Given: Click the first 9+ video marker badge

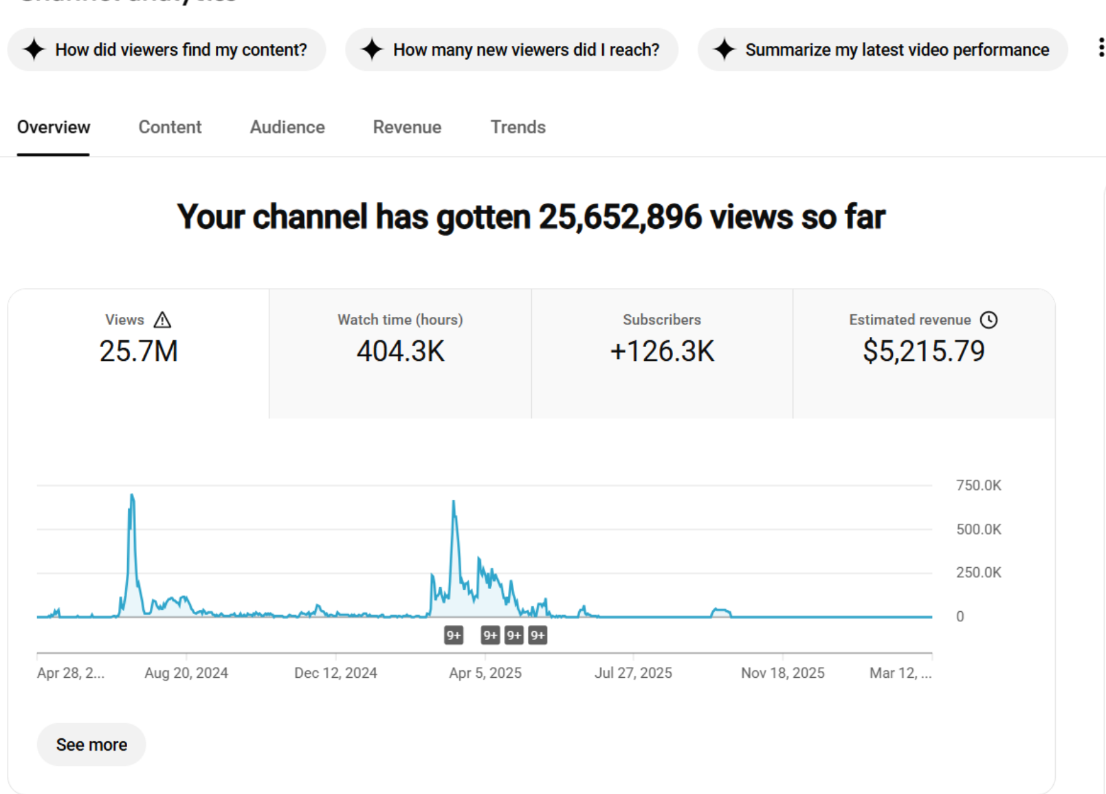Looking at the screenshot, I should pos(454,635).
